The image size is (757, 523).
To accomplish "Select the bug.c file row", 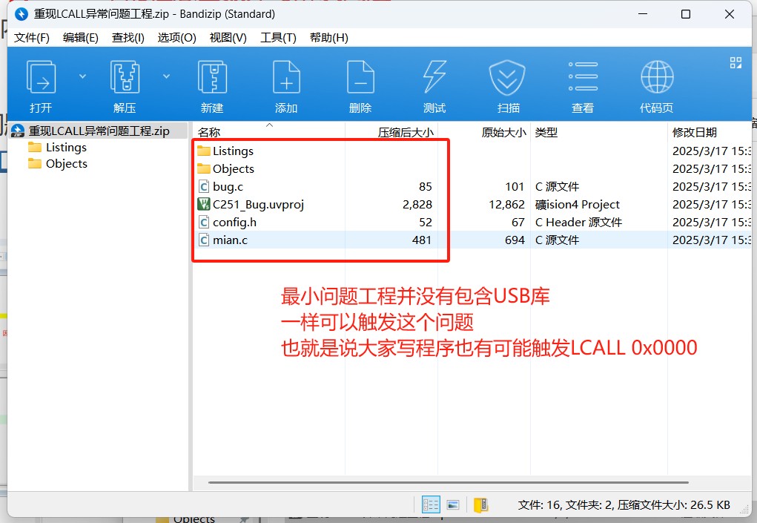I will point(473,187).
